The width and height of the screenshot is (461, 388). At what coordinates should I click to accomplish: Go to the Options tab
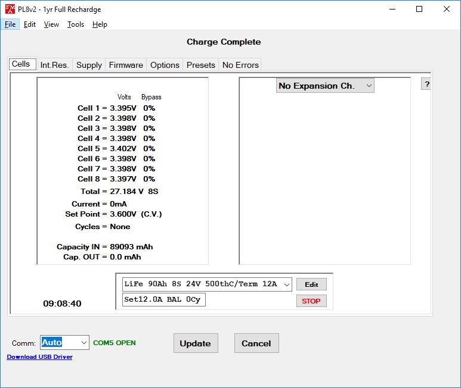click(165, 65)
